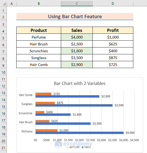
Task: Click the orange Scrunchies profit bar
Action: tap(40, 112)
